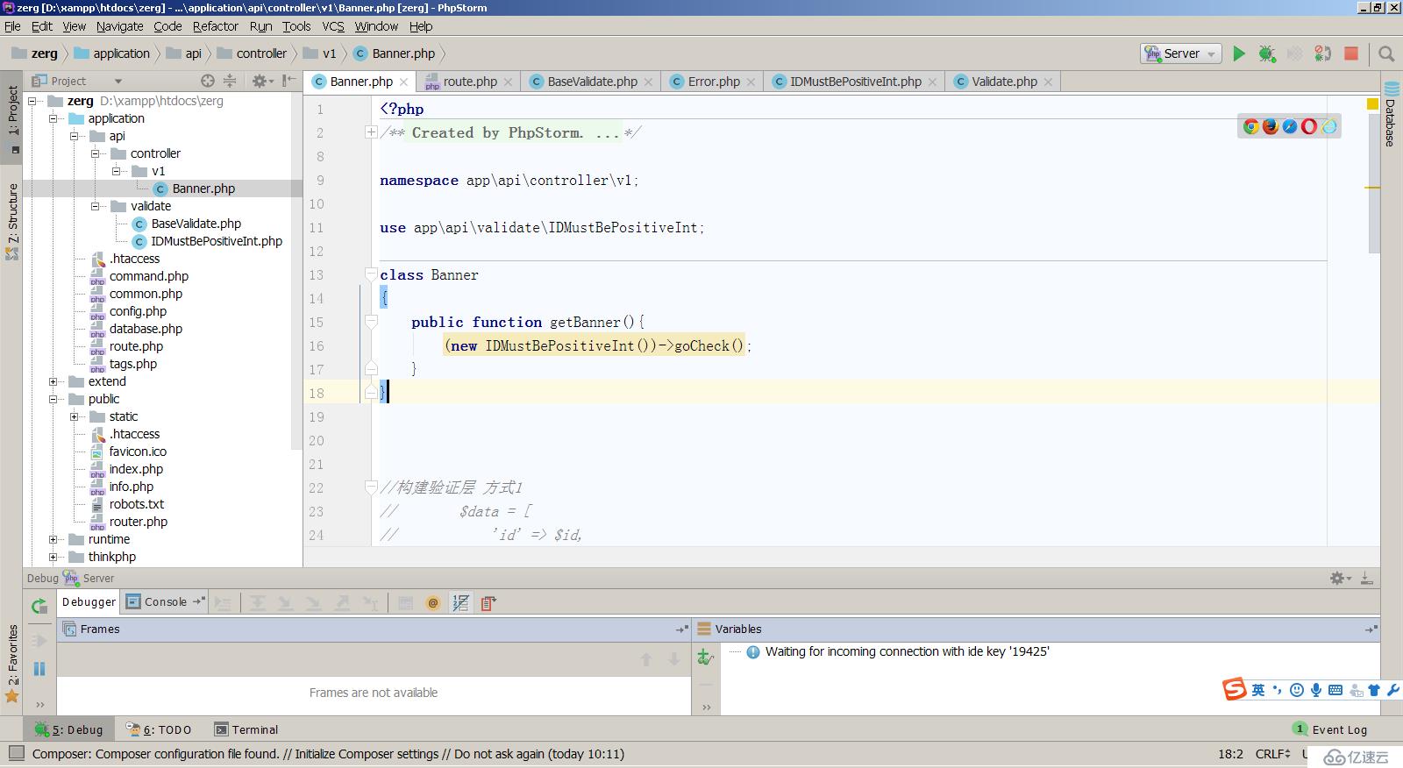Open the Event Log
The width and height of the screenshot is (1403, 768).
coord(1330,729)
